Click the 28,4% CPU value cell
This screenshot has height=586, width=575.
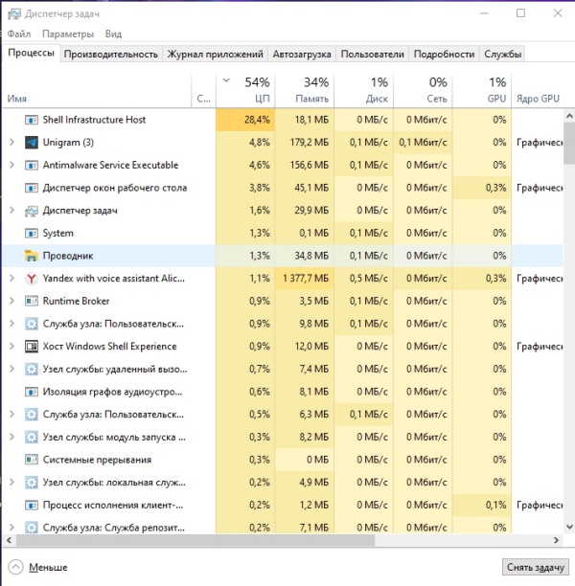coord(245,120)
